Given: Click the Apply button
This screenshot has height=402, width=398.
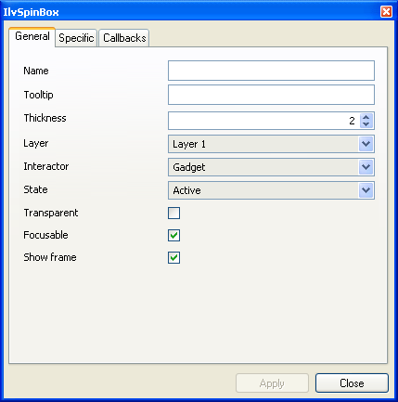Looking at the screenshot, I should pos(272,383).
